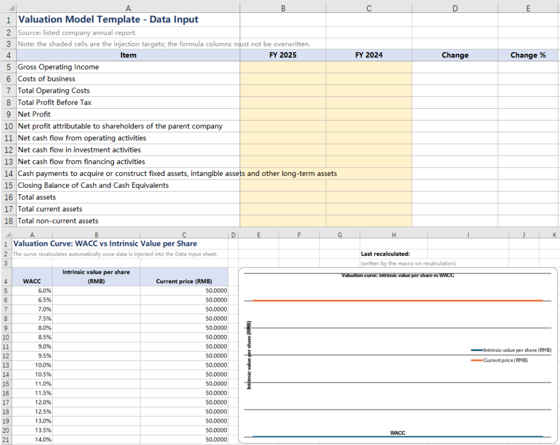Click the chart's vertical axis title
Image resolution: width=560 pixels, height=445 pixels.
tap(249, 355)
